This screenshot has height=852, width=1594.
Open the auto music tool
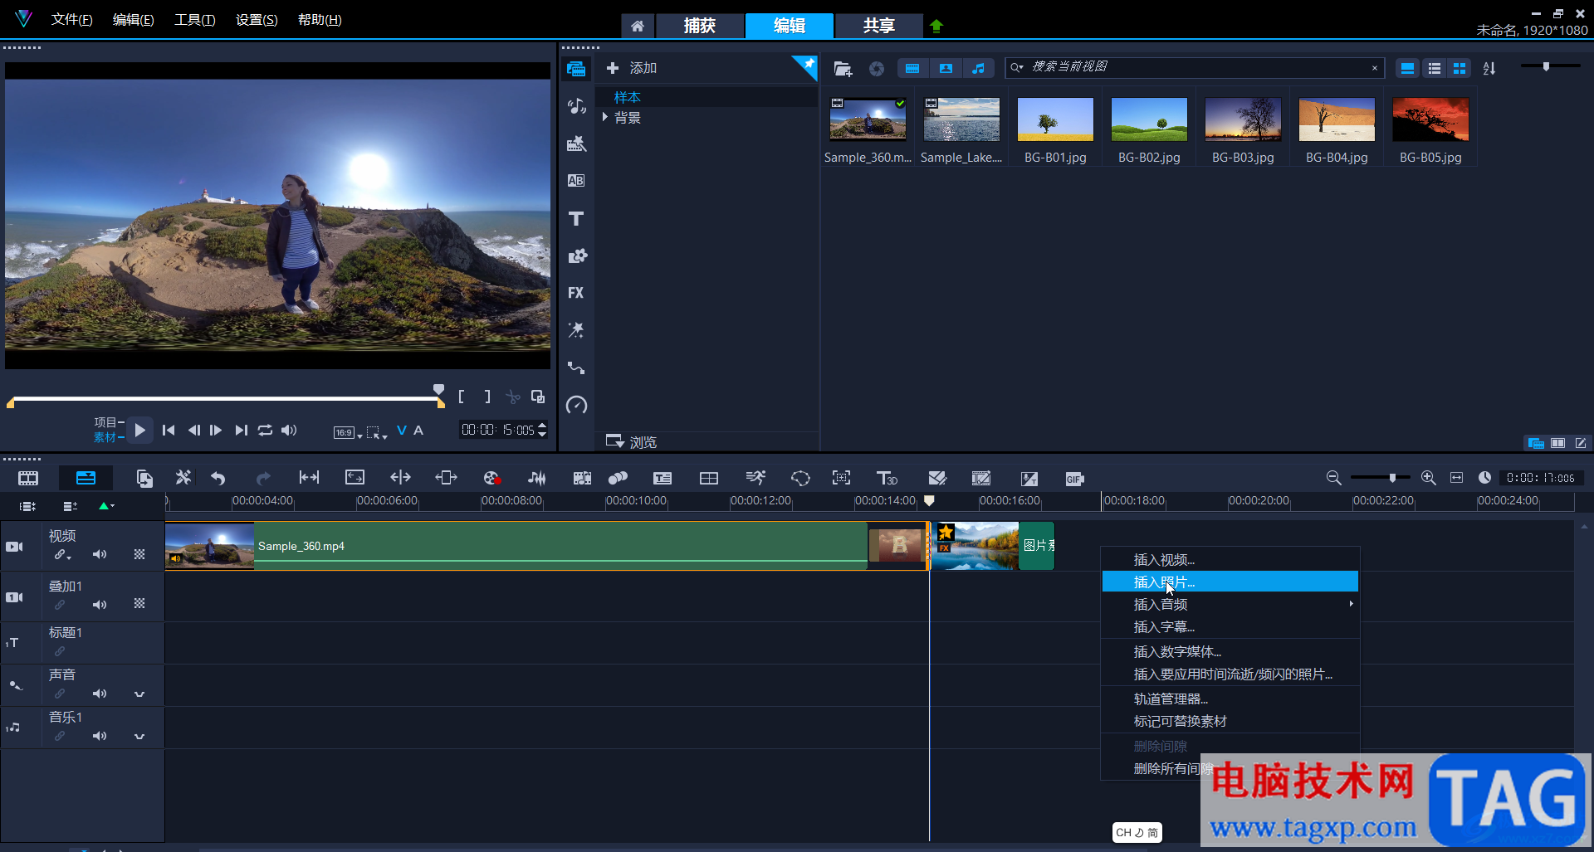click(x=582, y=478)
